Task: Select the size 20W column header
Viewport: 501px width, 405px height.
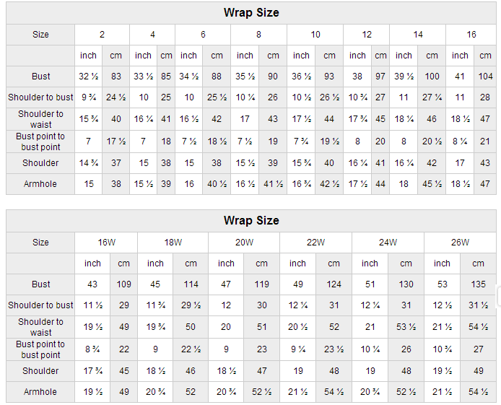Action: click(x=244, y=243)
